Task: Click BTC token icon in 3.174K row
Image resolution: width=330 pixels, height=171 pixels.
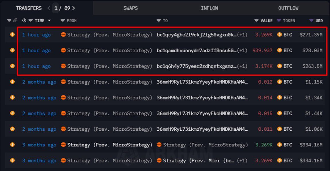Action: pos(280,66)
